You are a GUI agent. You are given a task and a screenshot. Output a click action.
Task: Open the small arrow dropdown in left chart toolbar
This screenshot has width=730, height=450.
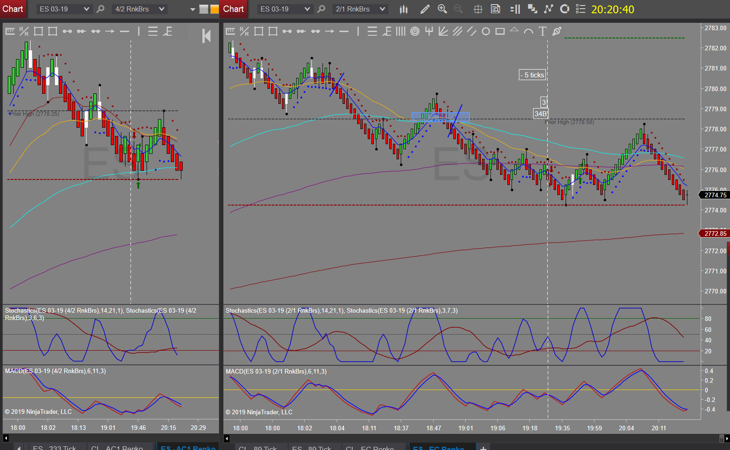(193, 9)
